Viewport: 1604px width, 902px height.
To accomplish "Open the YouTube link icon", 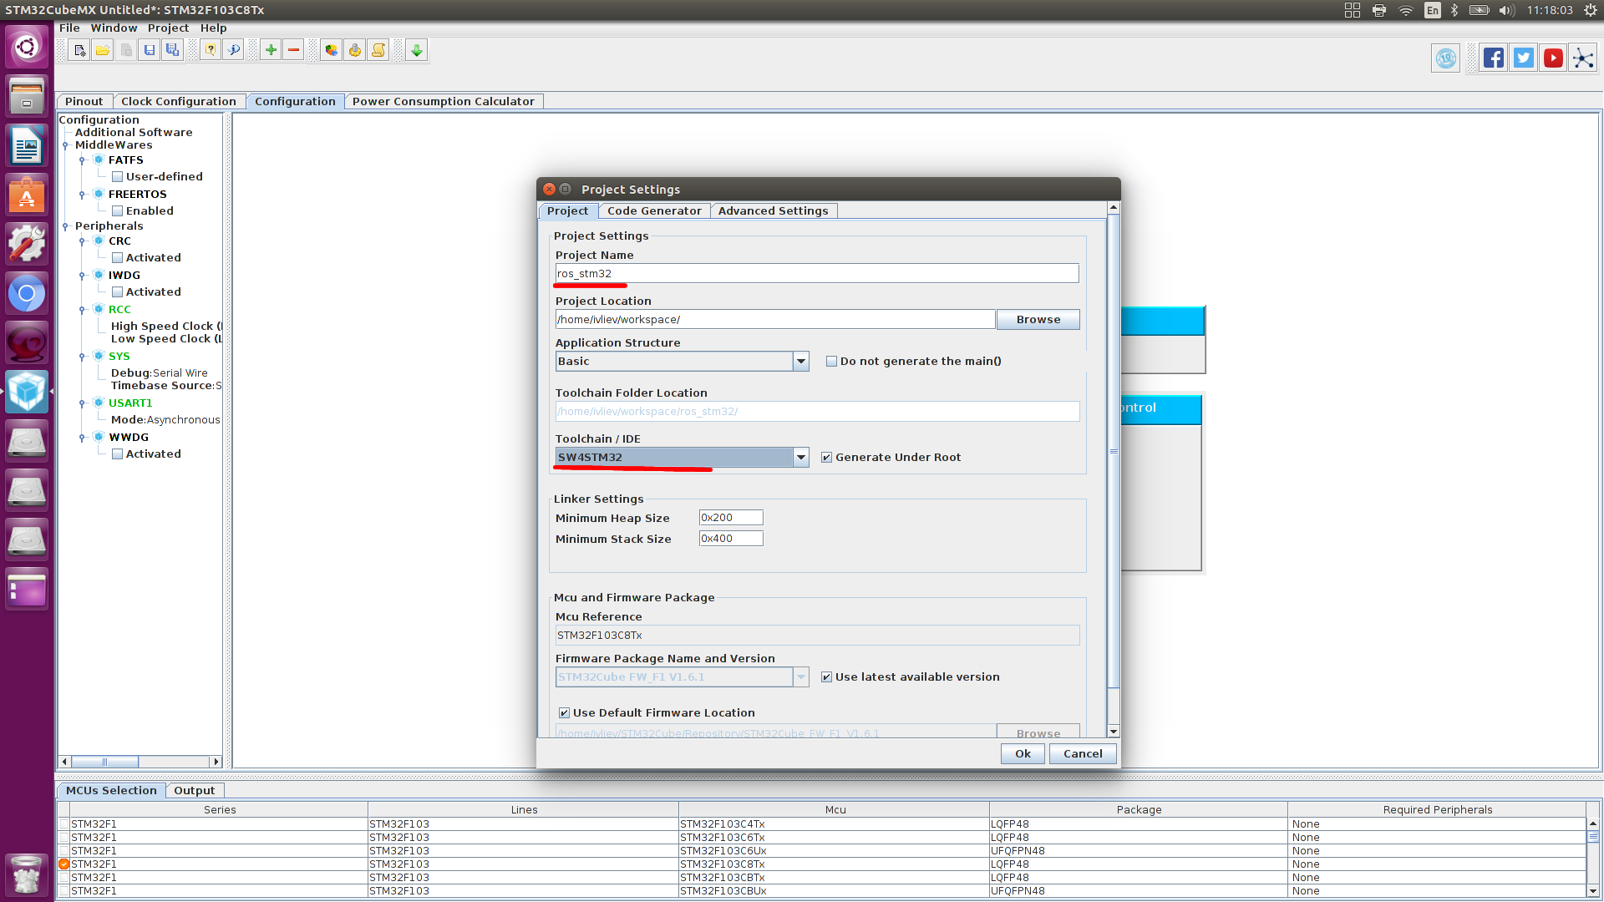I will (1553, 58).
